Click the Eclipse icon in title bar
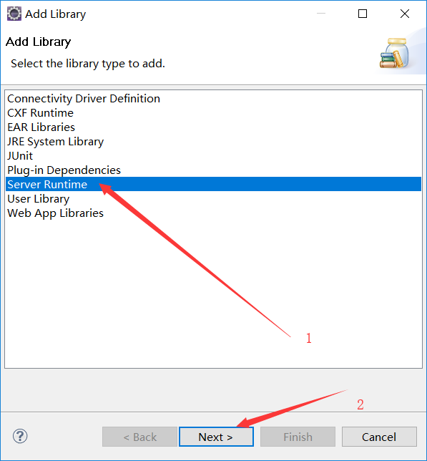This screenshot has width=427, height=461. (x=14, y=14)
